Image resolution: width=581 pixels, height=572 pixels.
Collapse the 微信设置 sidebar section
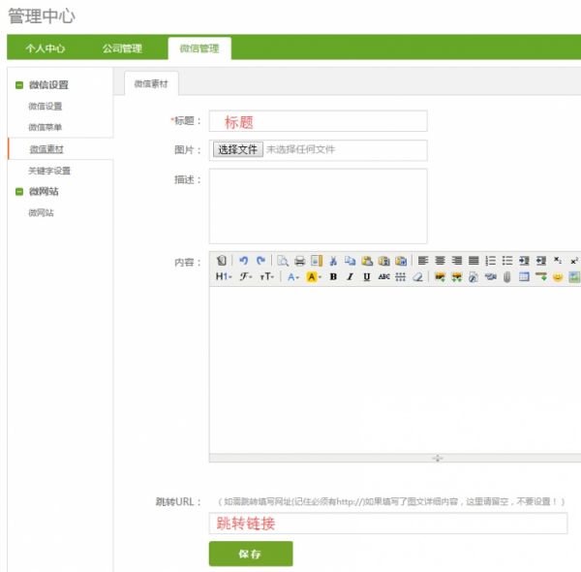19,85
